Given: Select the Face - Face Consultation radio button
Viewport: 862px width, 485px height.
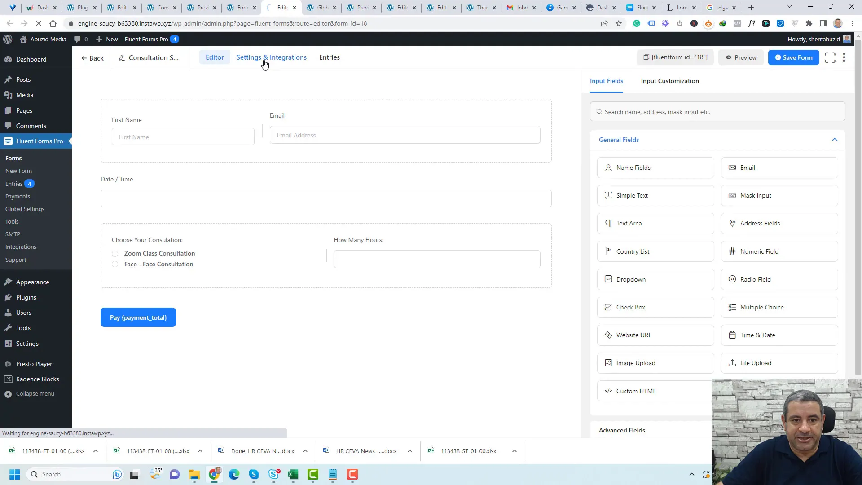Looking at the screenshot, I should coord(115,264).
